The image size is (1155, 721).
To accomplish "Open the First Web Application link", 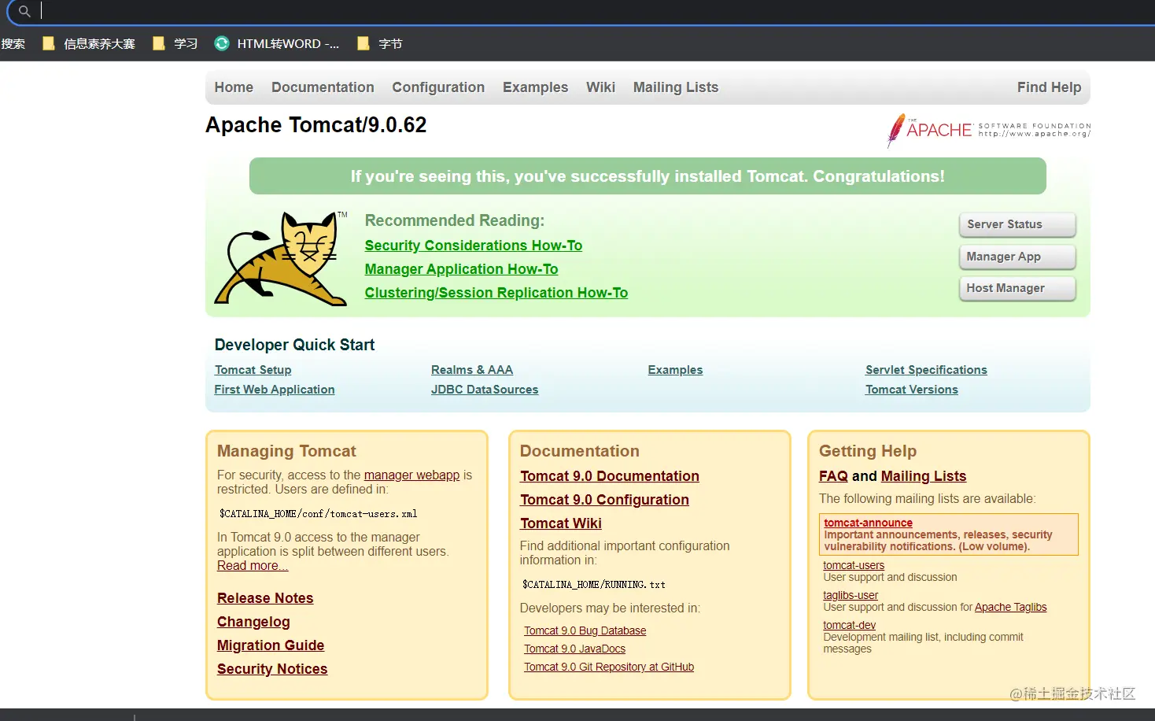I will point(275,390).
